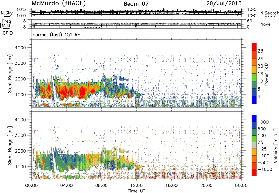Click the "4" label on the Power colorbar
279x193 pixels.
coord(259,96)
